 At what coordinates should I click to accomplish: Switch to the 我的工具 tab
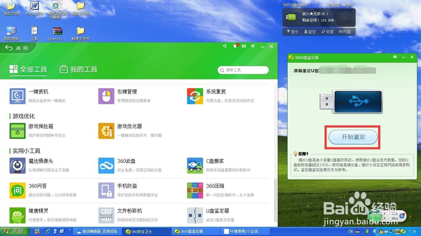78,69
